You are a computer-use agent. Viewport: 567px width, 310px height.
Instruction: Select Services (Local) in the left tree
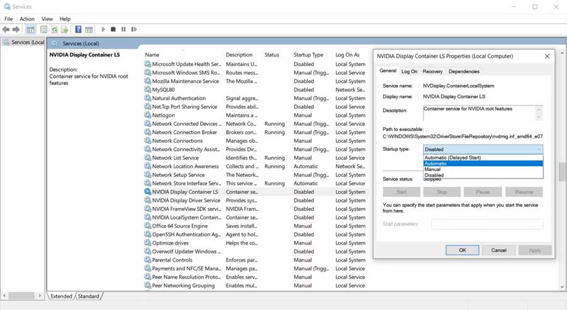27,42
